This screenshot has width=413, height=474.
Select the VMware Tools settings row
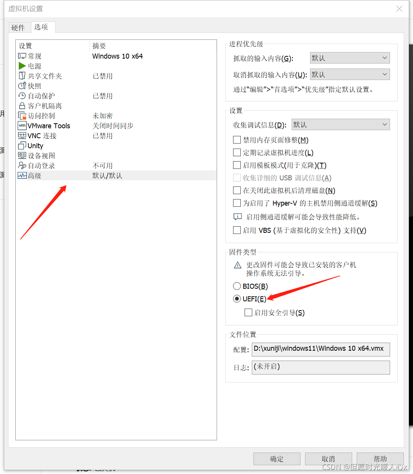pos(116,126)
